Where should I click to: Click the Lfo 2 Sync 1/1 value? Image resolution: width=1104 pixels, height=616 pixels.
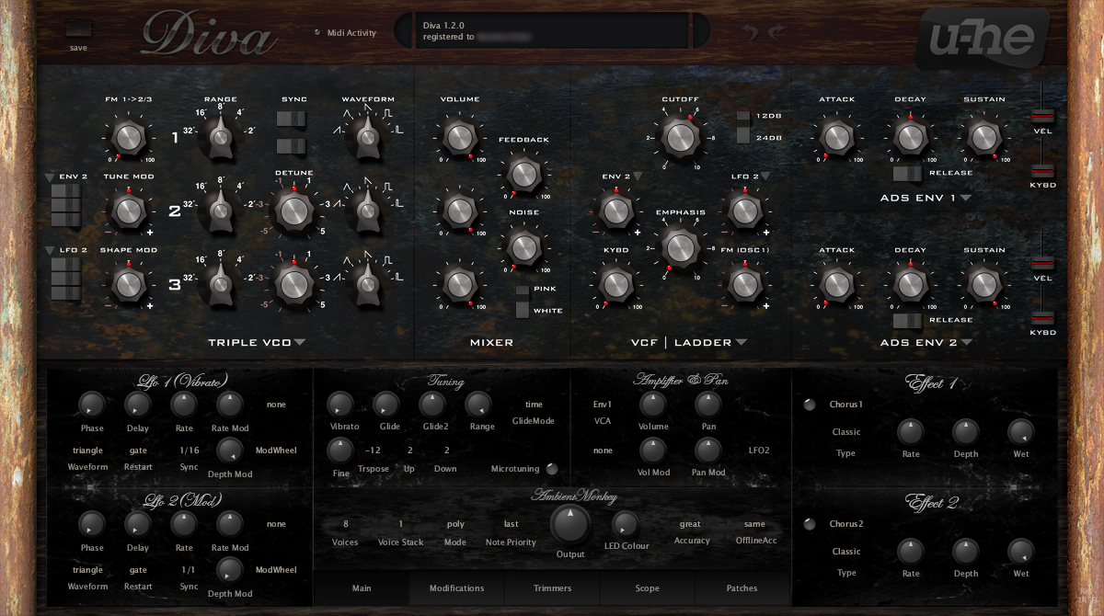pos(189,570)
